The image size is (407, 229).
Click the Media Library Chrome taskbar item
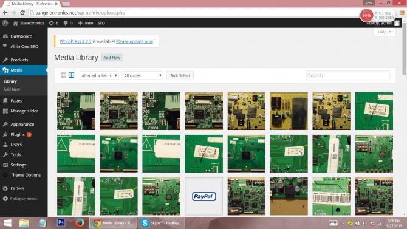point(113,223)
